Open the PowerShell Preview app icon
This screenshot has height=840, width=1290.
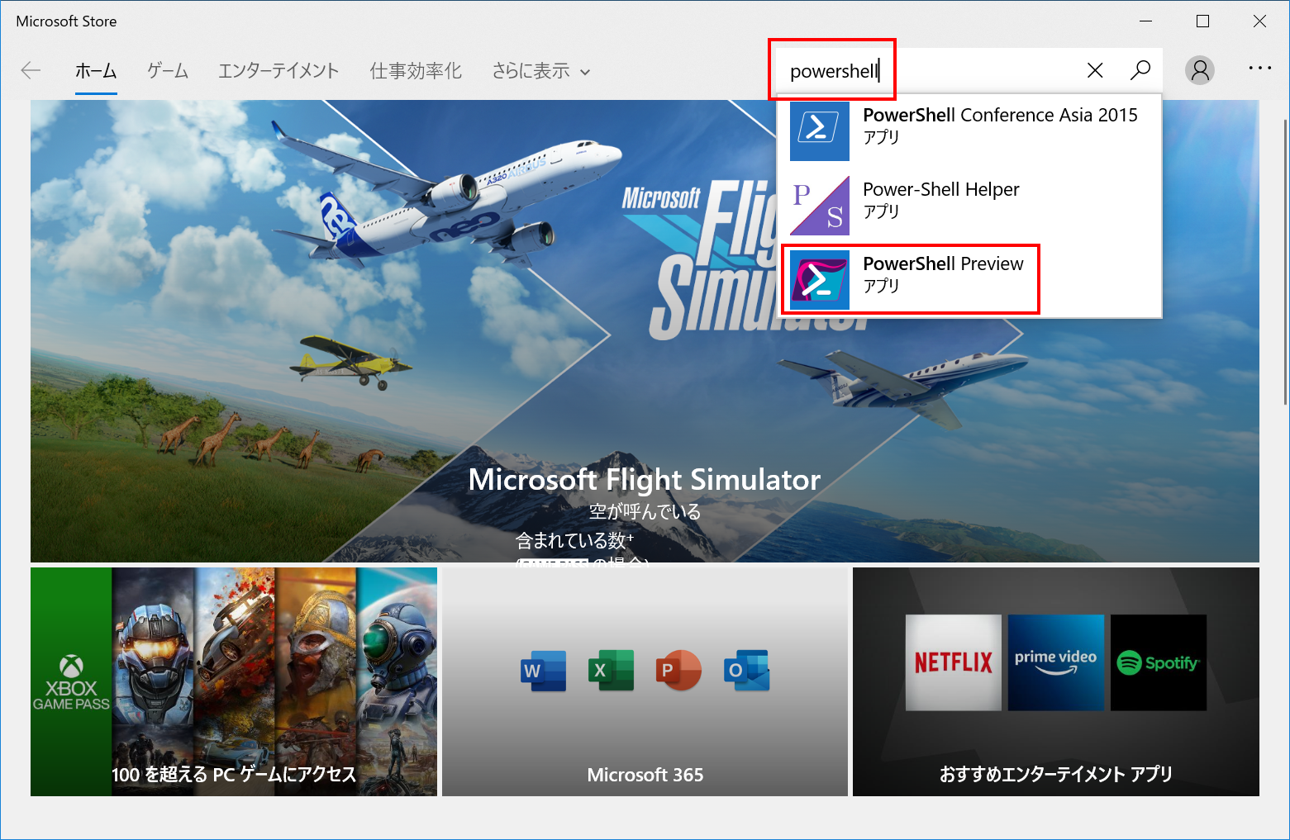tap(818, 280)
